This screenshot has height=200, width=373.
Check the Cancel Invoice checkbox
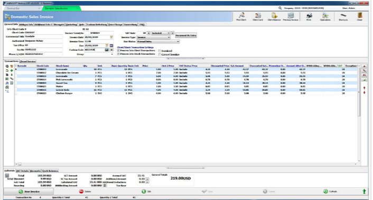click(x=160, y=54)
